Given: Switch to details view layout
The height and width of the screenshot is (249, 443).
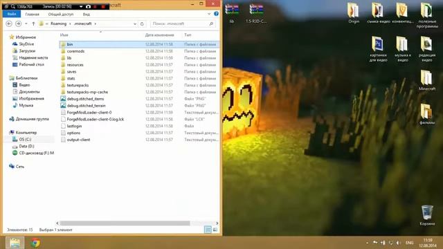Looking at the screenshot, I should (x=208, y=230).
